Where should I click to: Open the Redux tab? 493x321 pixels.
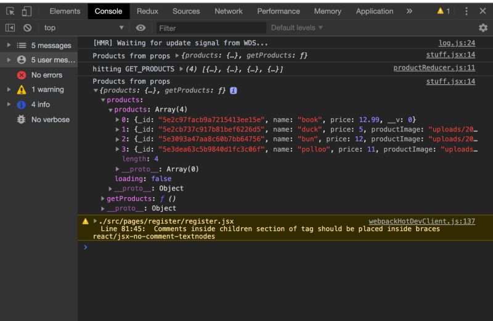[x=147, y=11]
